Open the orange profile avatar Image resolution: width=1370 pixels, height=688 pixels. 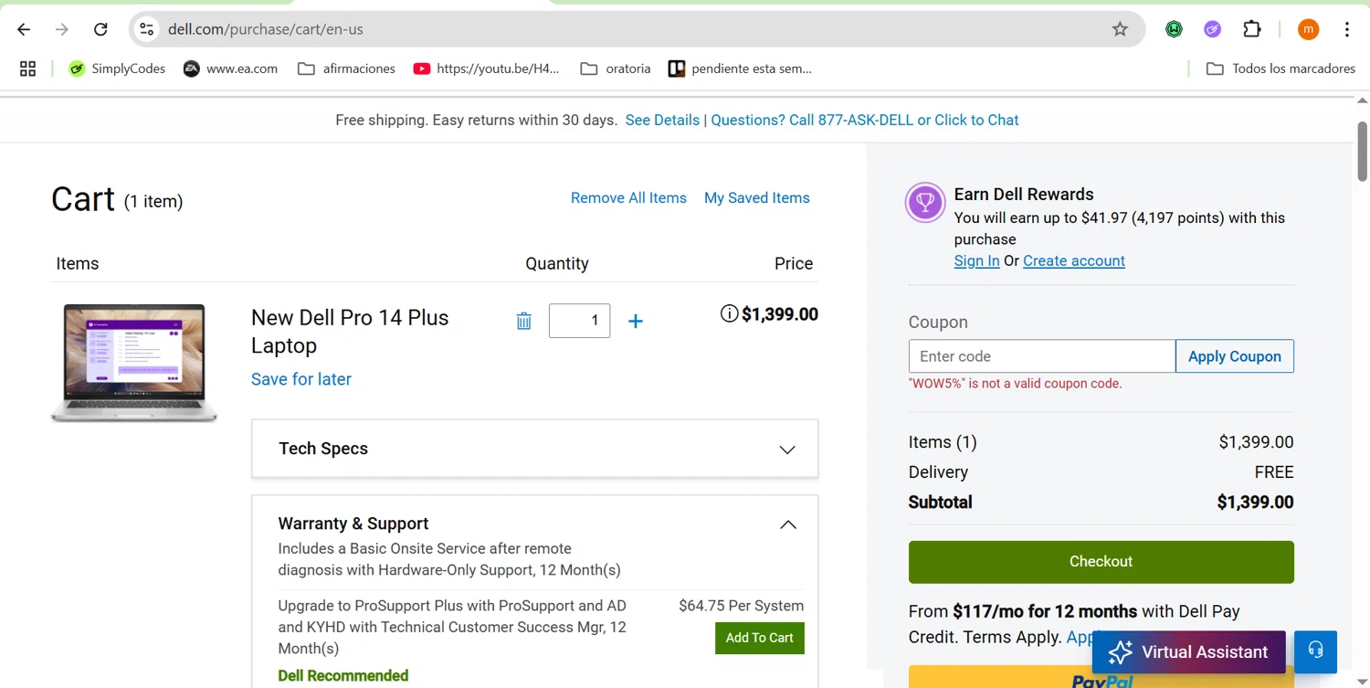pyautogui.click(x=1309, y=29)
